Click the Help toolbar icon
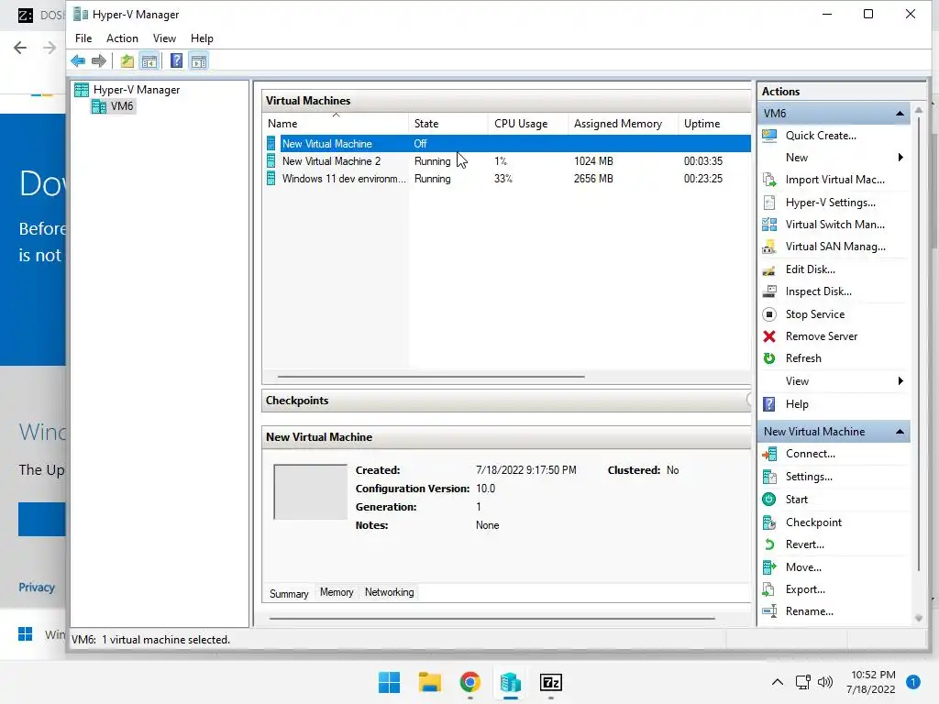This screenshot has width=939, height=704. tap(177, 60)
